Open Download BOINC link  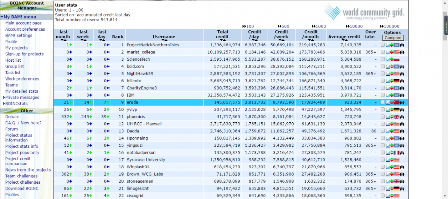[22, 189]
